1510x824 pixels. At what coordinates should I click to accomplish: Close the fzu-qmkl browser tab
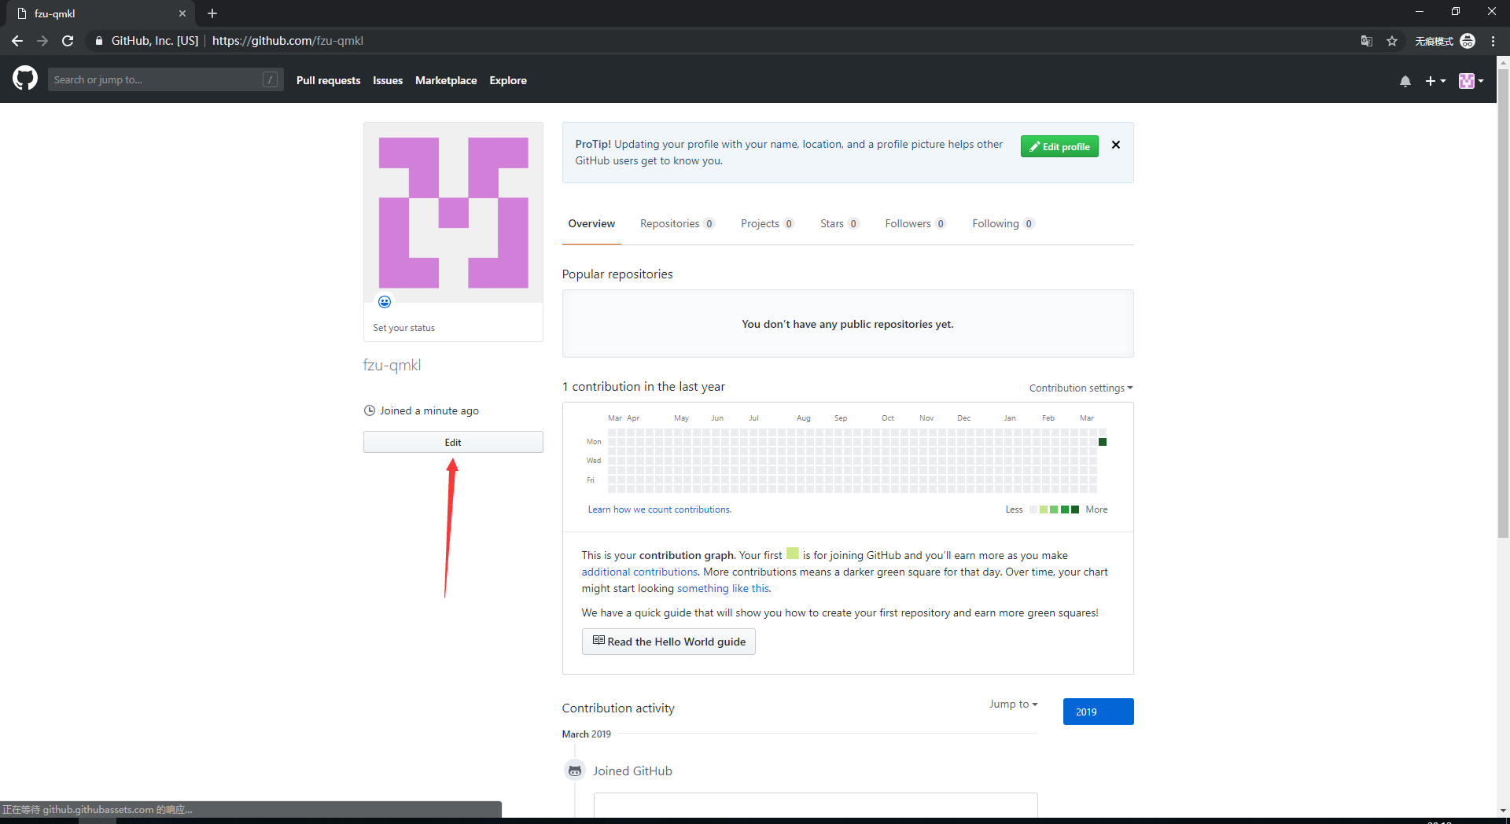[x=182, y=13]
